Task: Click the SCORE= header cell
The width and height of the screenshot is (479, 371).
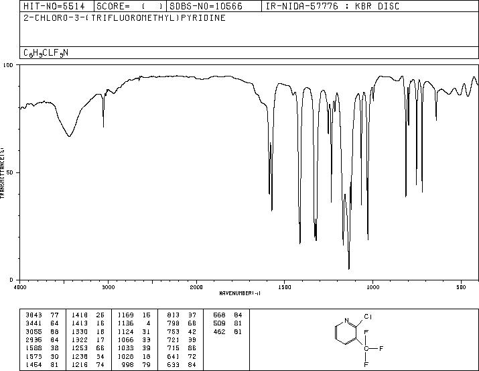Action: point(129,6)
